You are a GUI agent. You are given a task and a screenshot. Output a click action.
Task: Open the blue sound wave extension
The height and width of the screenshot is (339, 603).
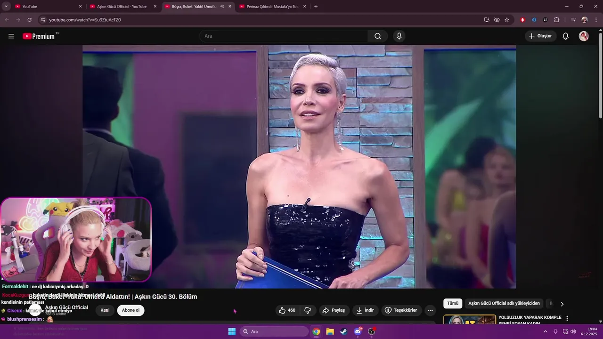tap(534, 20)
